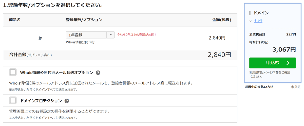The height and width of the screenshot is (126, 304).
Task: Click the 総合計(税込) 3,067円 amount
Action: [x=284, y=49]
